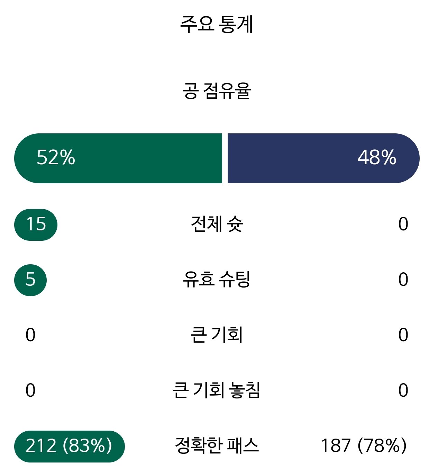This screenshot has width=429, height=476.
Task: Click the 주요 통계 heading
Action: pyautogui.click(x=217, y=25)
